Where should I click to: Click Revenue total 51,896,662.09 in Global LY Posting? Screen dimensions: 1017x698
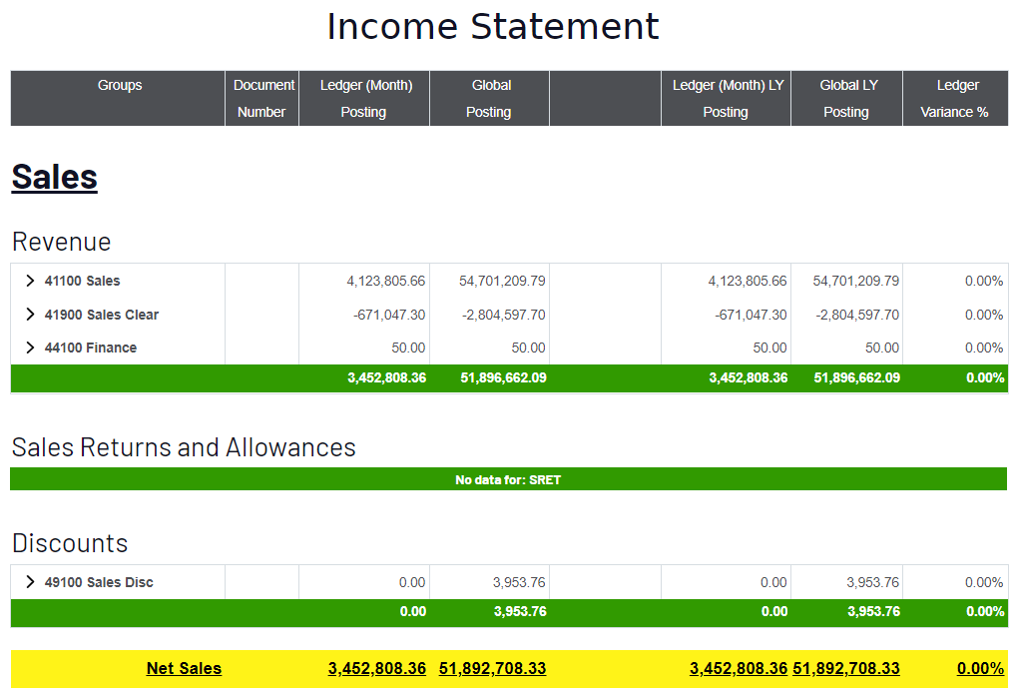point(856,377)
